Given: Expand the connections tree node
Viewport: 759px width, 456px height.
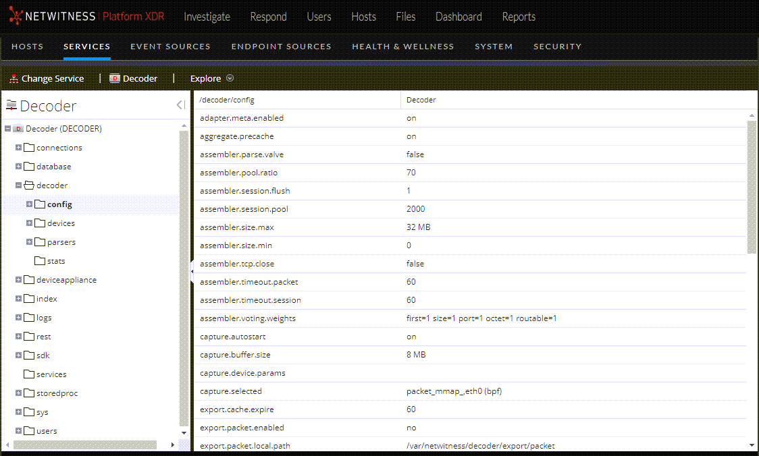Looking at the screenshot, I should tap(18, 147).
